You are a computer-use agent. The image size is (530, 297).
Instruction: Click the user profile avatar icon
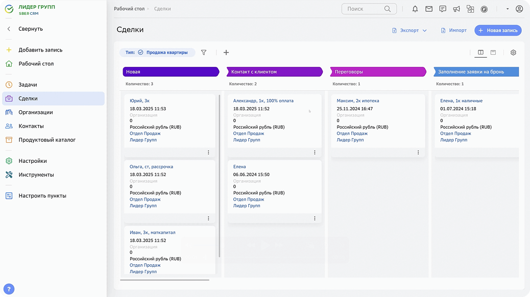point(519,9)
